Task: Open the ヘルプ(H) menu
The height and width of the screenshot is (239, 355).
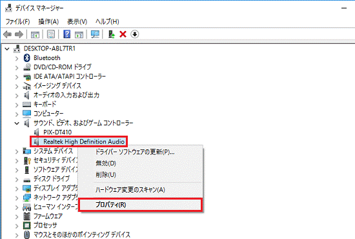Action: tap(107, 22)
